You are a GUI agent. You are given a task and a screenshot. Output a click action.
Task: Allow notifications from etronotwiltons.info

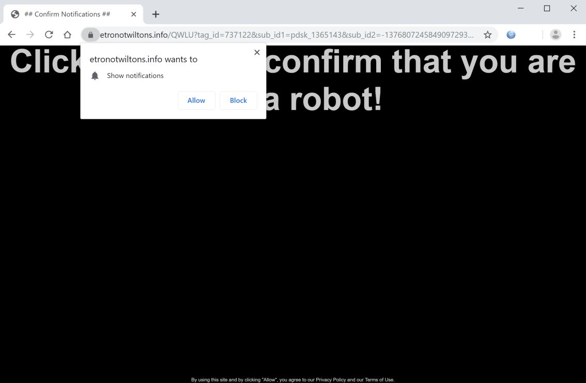(196, 100)
